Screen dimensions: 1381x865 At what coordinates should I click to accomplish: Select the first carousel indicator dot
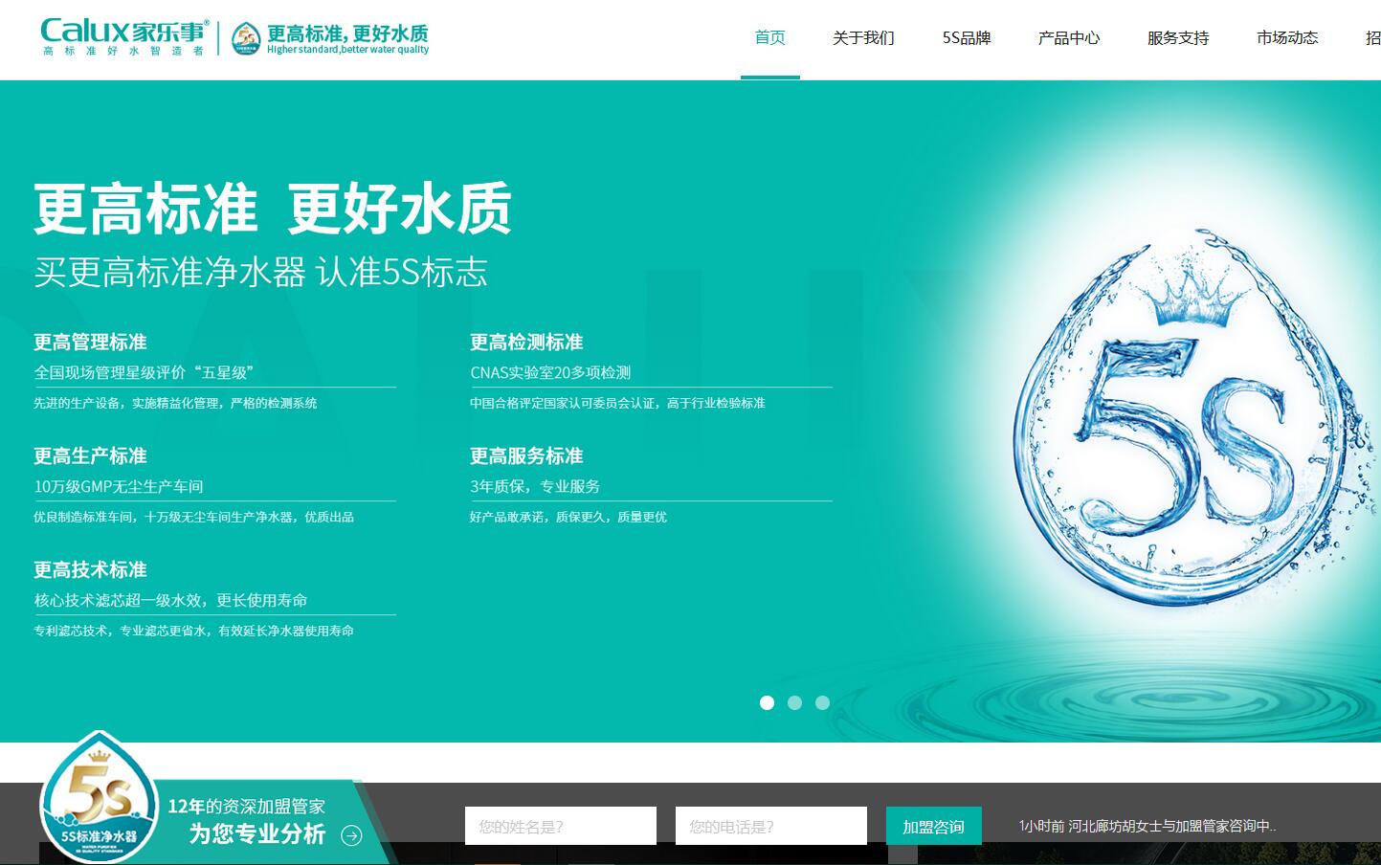tap(767, 703)
